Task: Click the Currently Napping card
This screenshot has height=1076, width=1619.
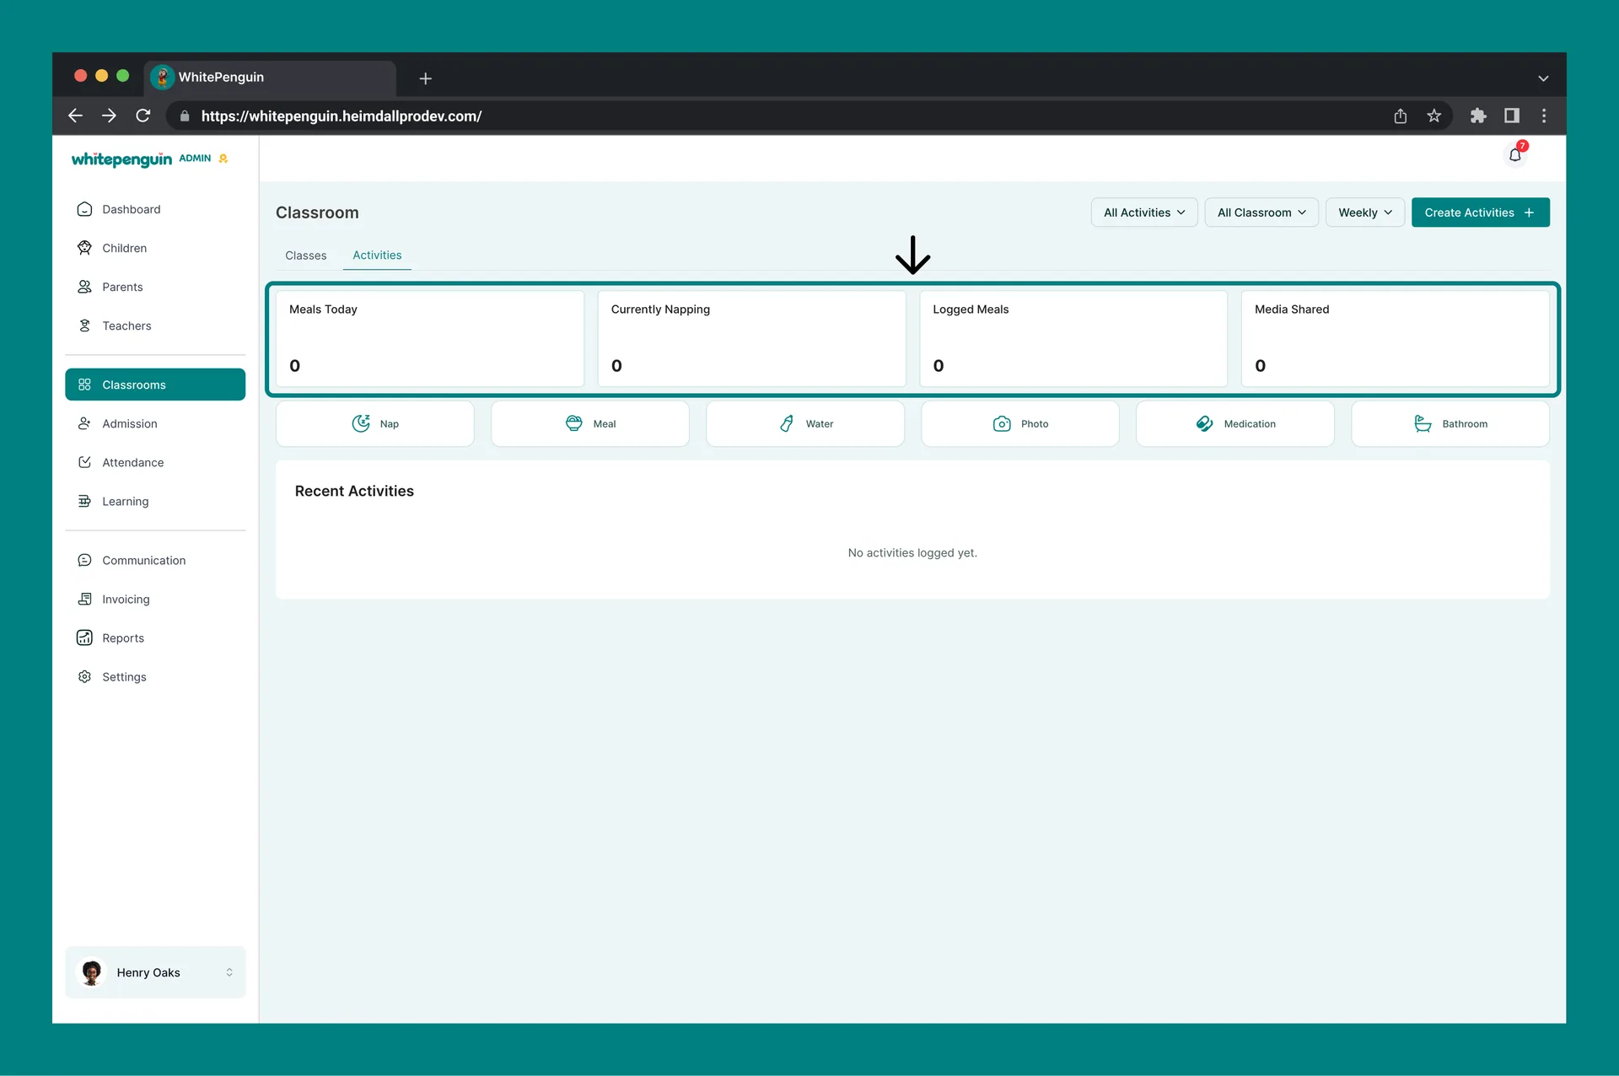Action: [751, 339]
